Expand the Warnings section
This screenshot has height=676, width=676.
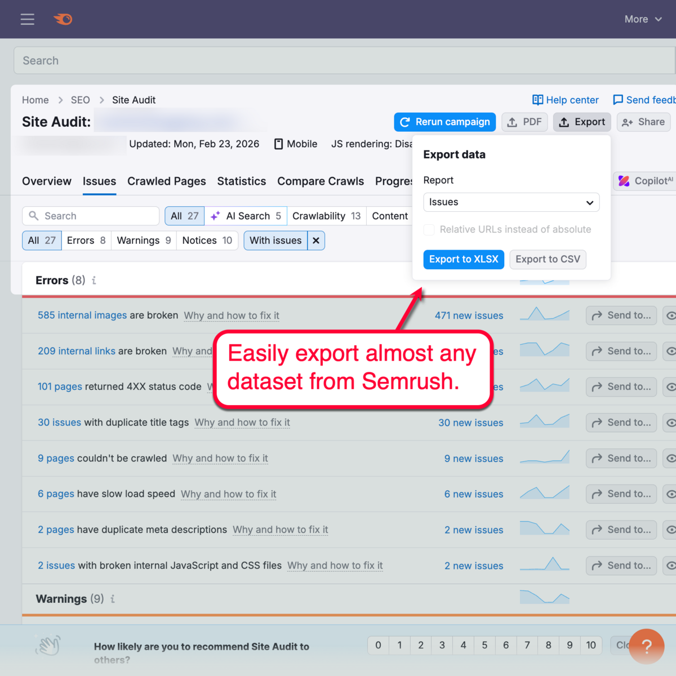(62, 599)
